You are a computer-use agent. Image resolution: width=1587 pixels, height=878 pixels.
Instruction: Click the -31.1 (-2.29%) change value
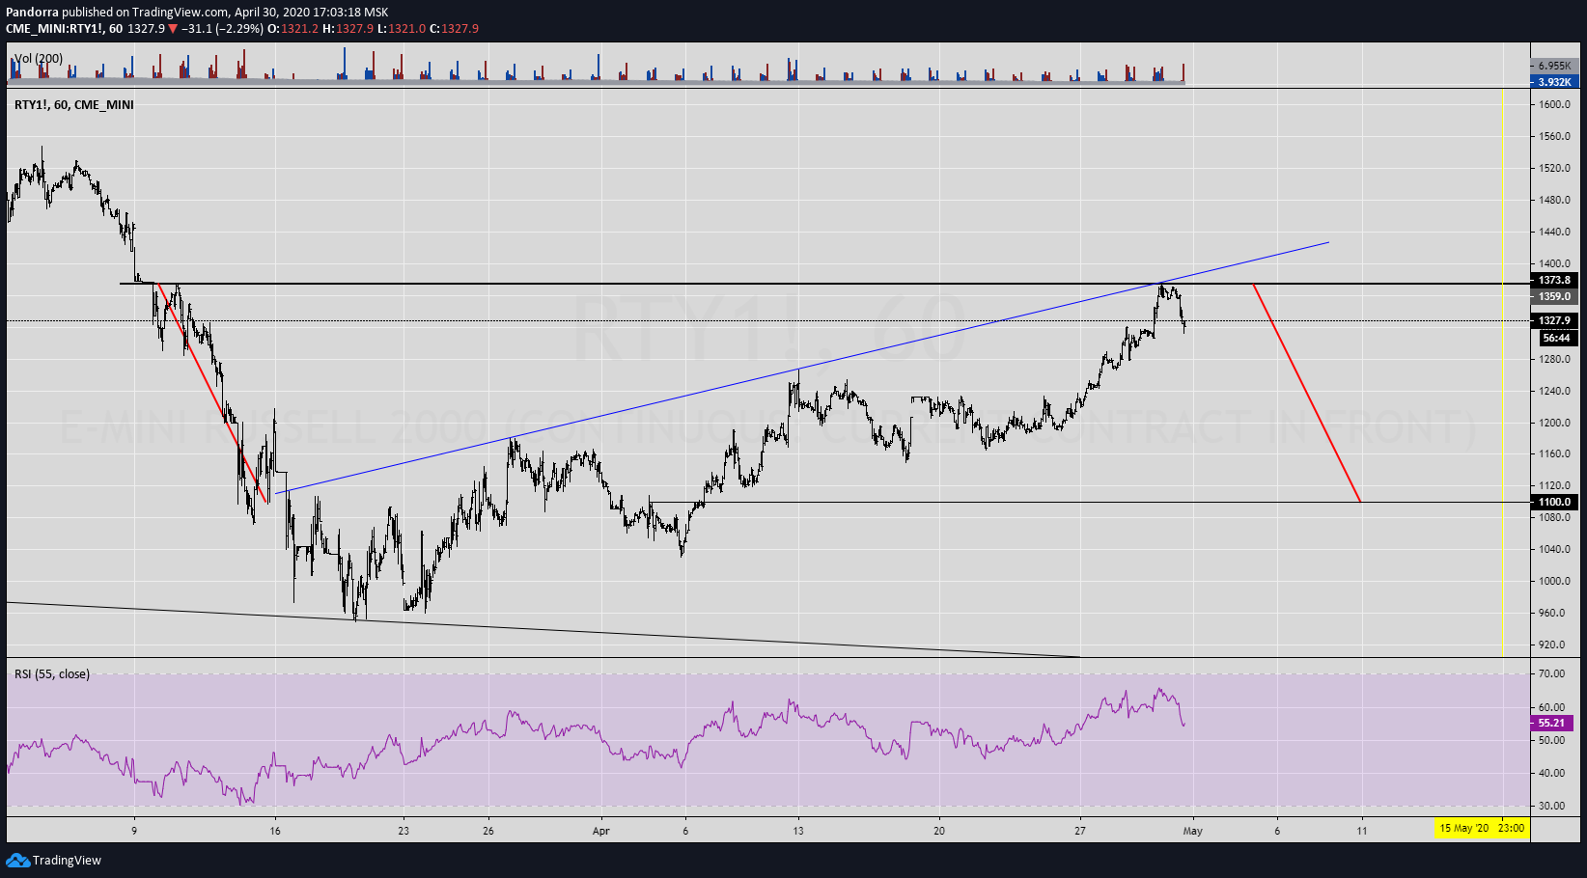(222, 28)
